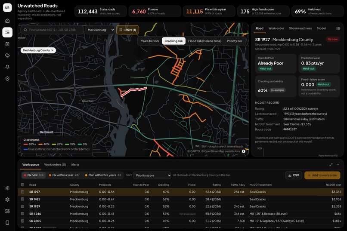Open the Work order tab in detail panel
This screenshot has width=347, height=231.
[x=276, y=28]
